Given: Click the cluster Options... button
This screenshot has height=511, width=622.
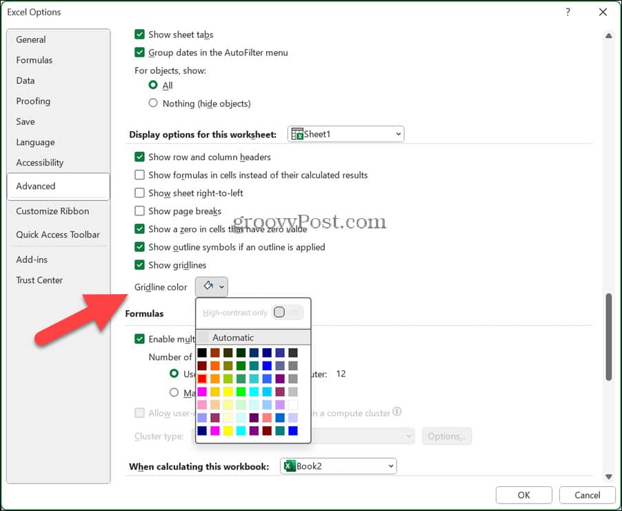Looking at the screenshot, I should pos(447,436).
